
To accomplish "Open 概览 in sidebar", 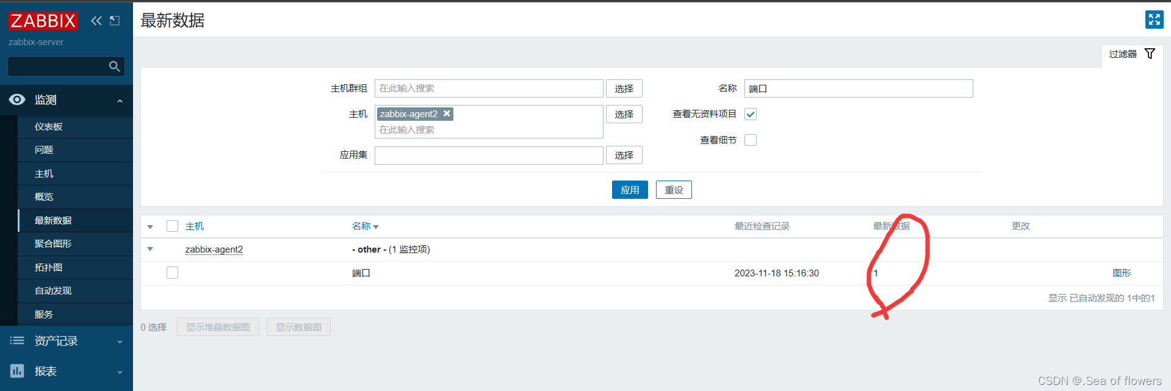I will click(x=75, y=197).
